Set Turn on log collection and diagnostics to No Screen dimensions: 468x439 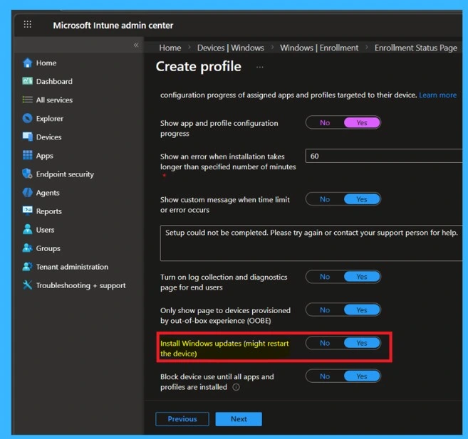(325, 277)
